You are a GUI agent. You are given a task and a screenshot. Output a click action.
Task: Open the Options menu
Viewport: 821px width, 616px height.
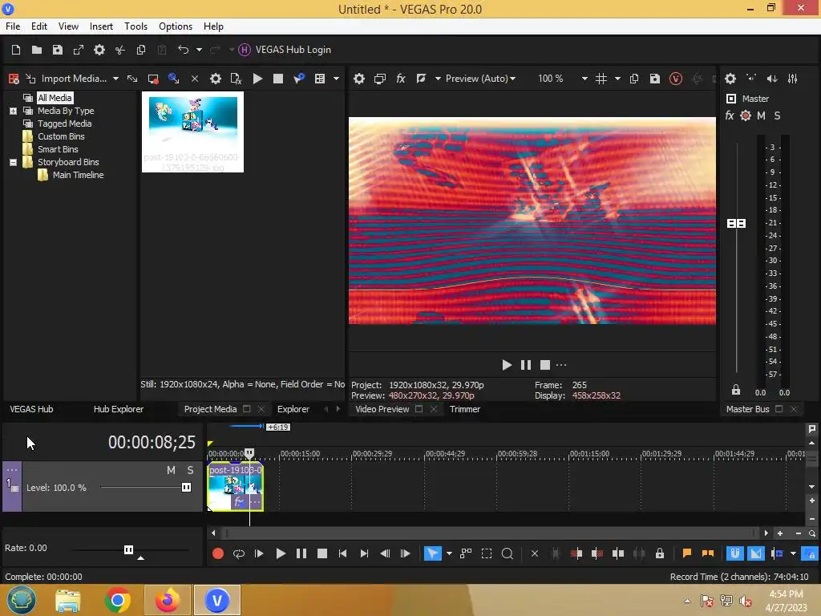176,26
